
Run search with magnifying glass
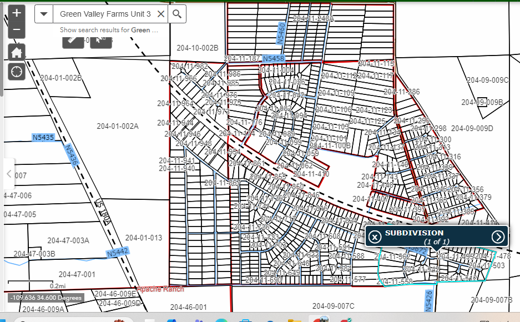point(176,14)
